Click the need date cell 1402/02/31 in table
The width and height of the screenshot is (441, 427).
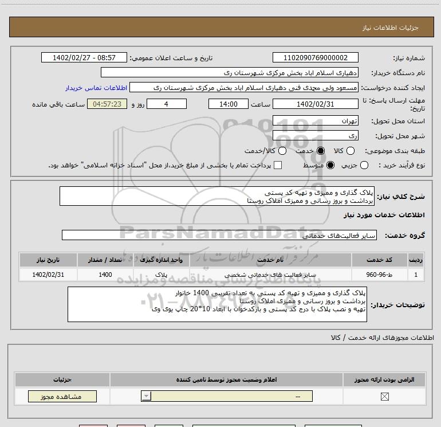[48, 275]
